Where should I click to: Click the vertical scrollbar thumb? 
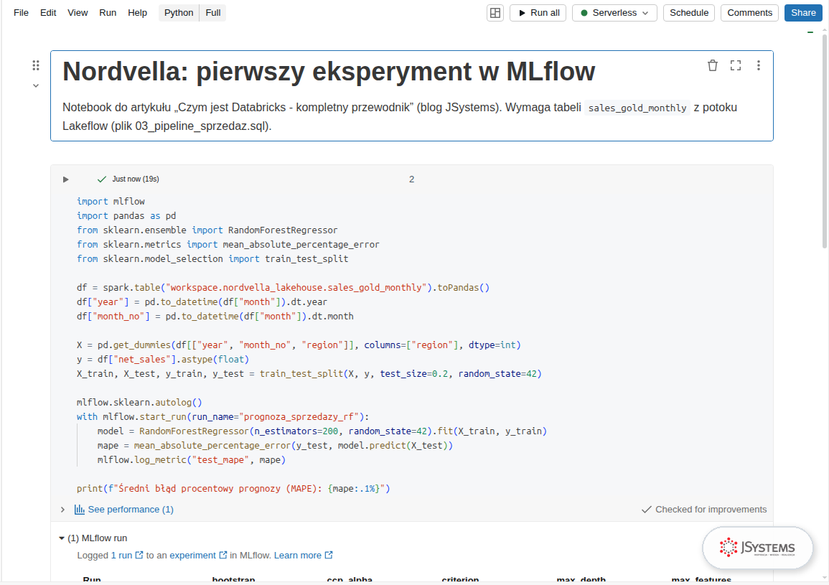tap(824, 140)
